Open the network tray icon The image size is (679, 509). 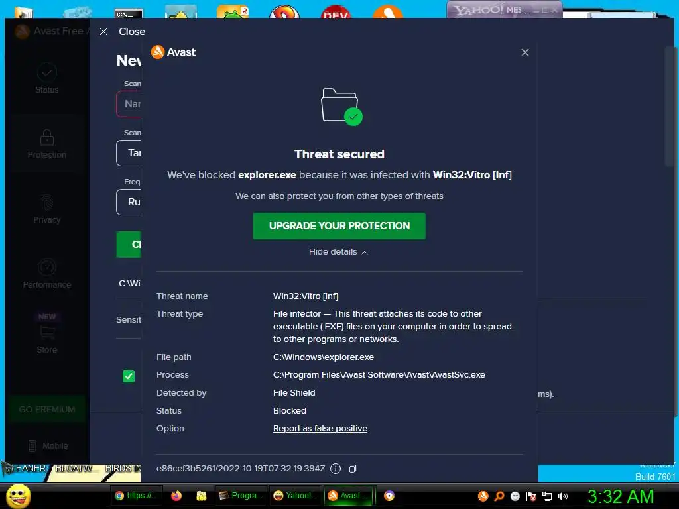(547, 496)
